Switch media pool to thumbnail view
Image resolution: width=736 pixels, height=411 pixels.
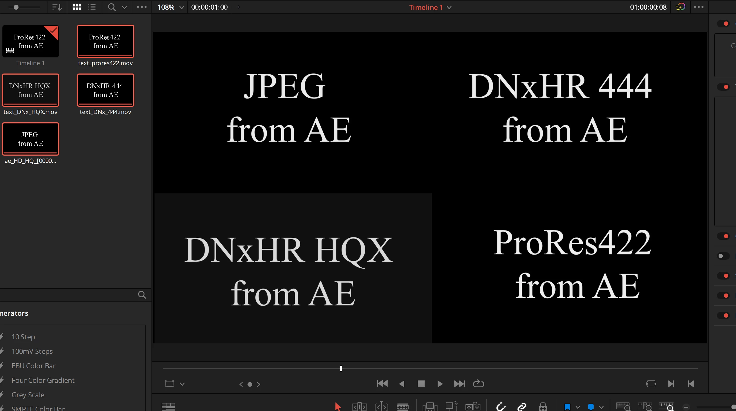click(x=77, y=7)
